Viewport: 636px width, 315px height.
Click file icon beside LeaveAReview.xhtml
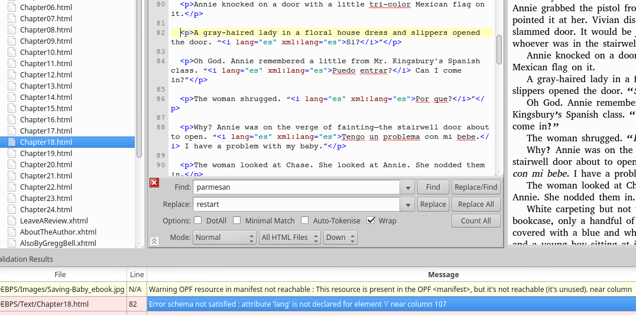point(12,221)
